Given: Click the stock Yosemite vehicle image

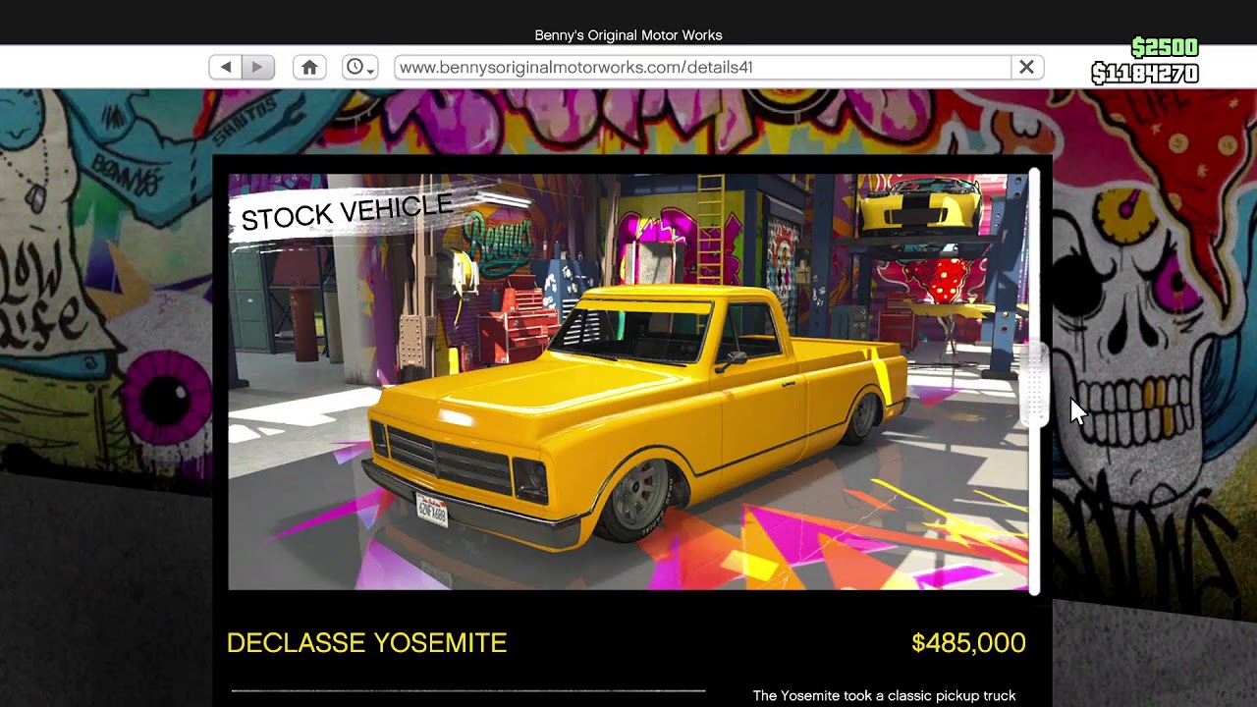Looking at the screenshot, I should [628, 382].
